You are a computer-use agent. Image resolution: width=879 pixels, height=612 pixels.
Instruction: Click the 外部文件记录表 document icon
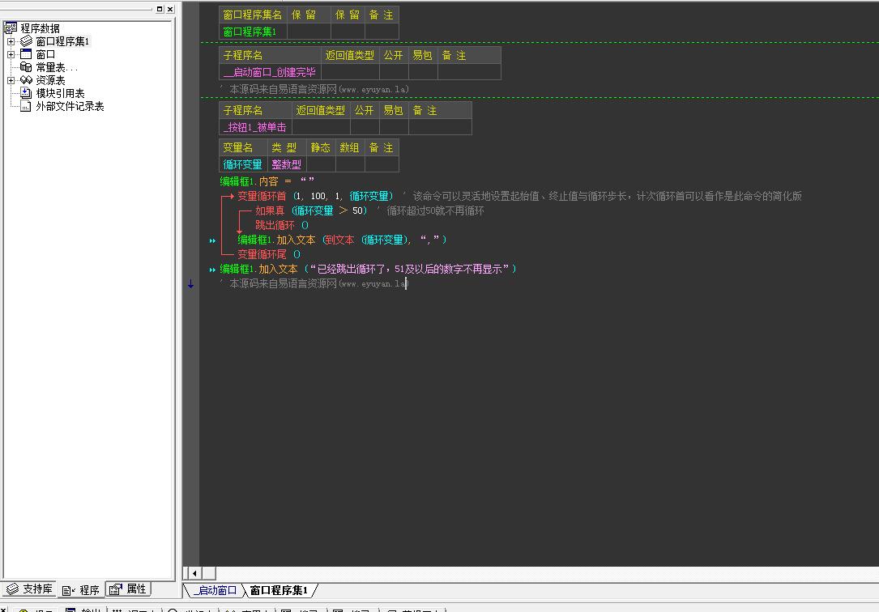point(26,106)
